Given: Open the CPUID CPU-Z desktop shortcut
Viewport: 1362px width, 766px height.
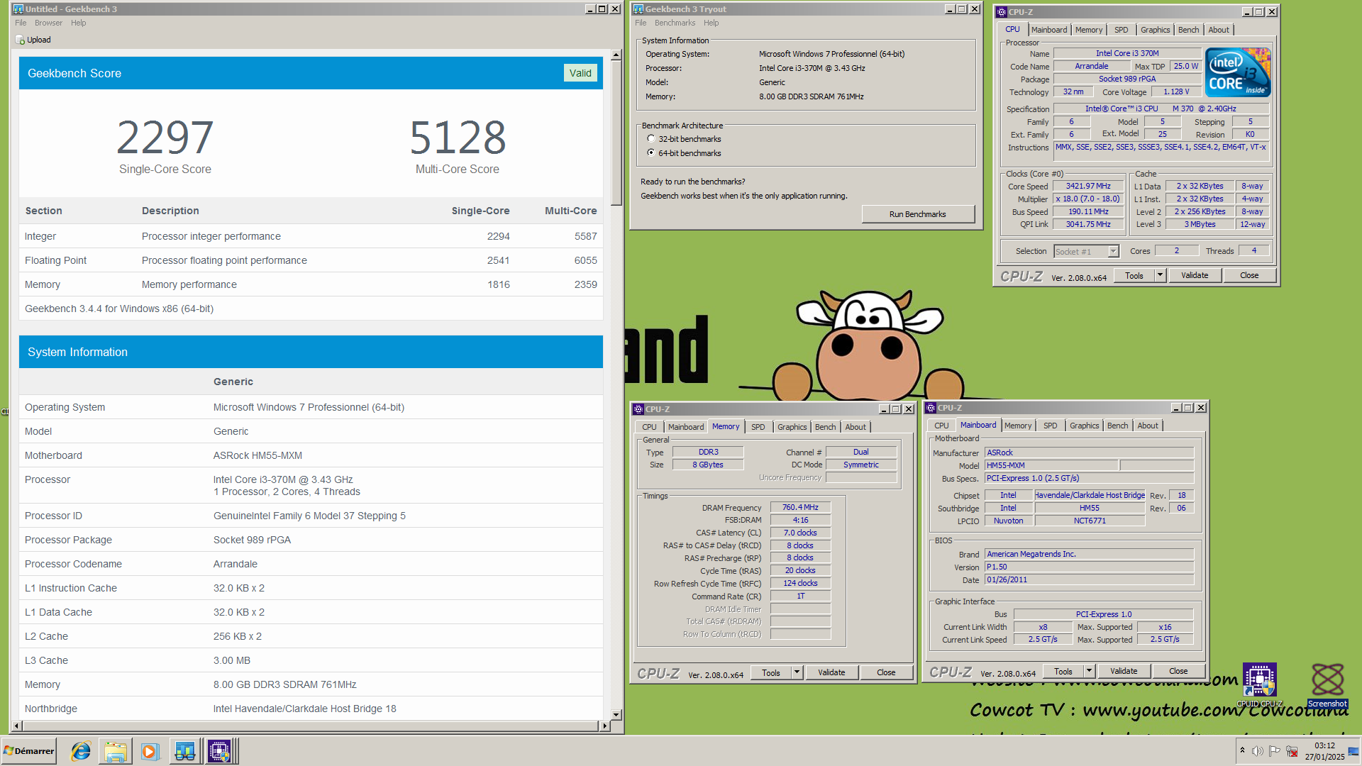Looking at the screenshot, I should [1260, 686].
